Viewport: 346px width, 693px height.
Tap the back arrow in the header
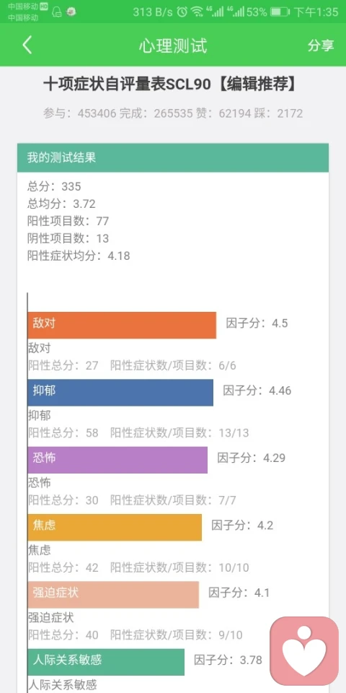pos(27,45)
